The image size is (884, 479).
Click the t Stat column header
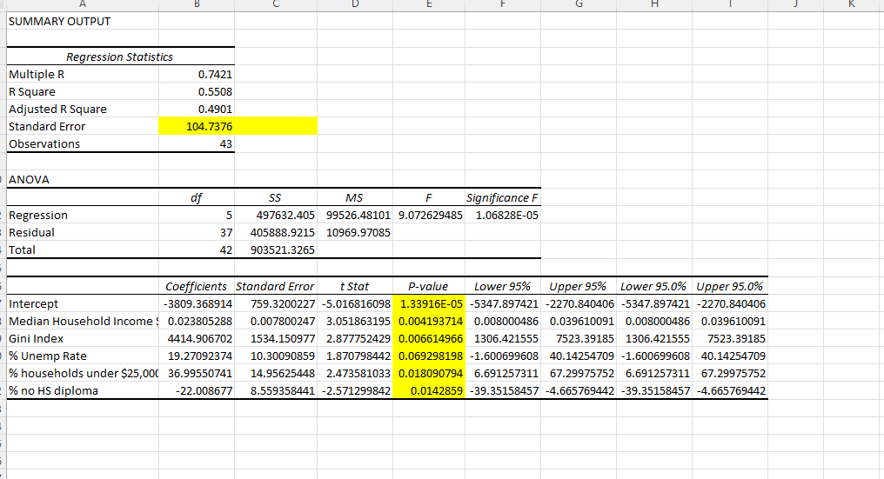(355, 286)
